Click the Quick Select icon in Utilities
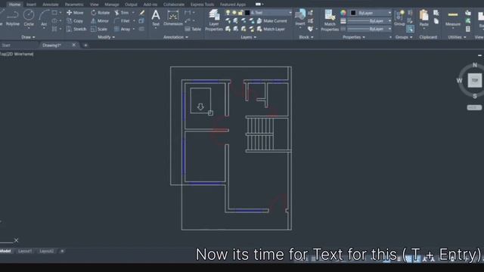Viewport: 484px width, 272px height. 468,13
